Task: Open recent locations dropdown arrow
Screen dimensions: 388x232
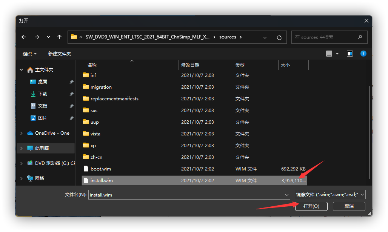Action: pyautogui.click(x=48, y=37)
